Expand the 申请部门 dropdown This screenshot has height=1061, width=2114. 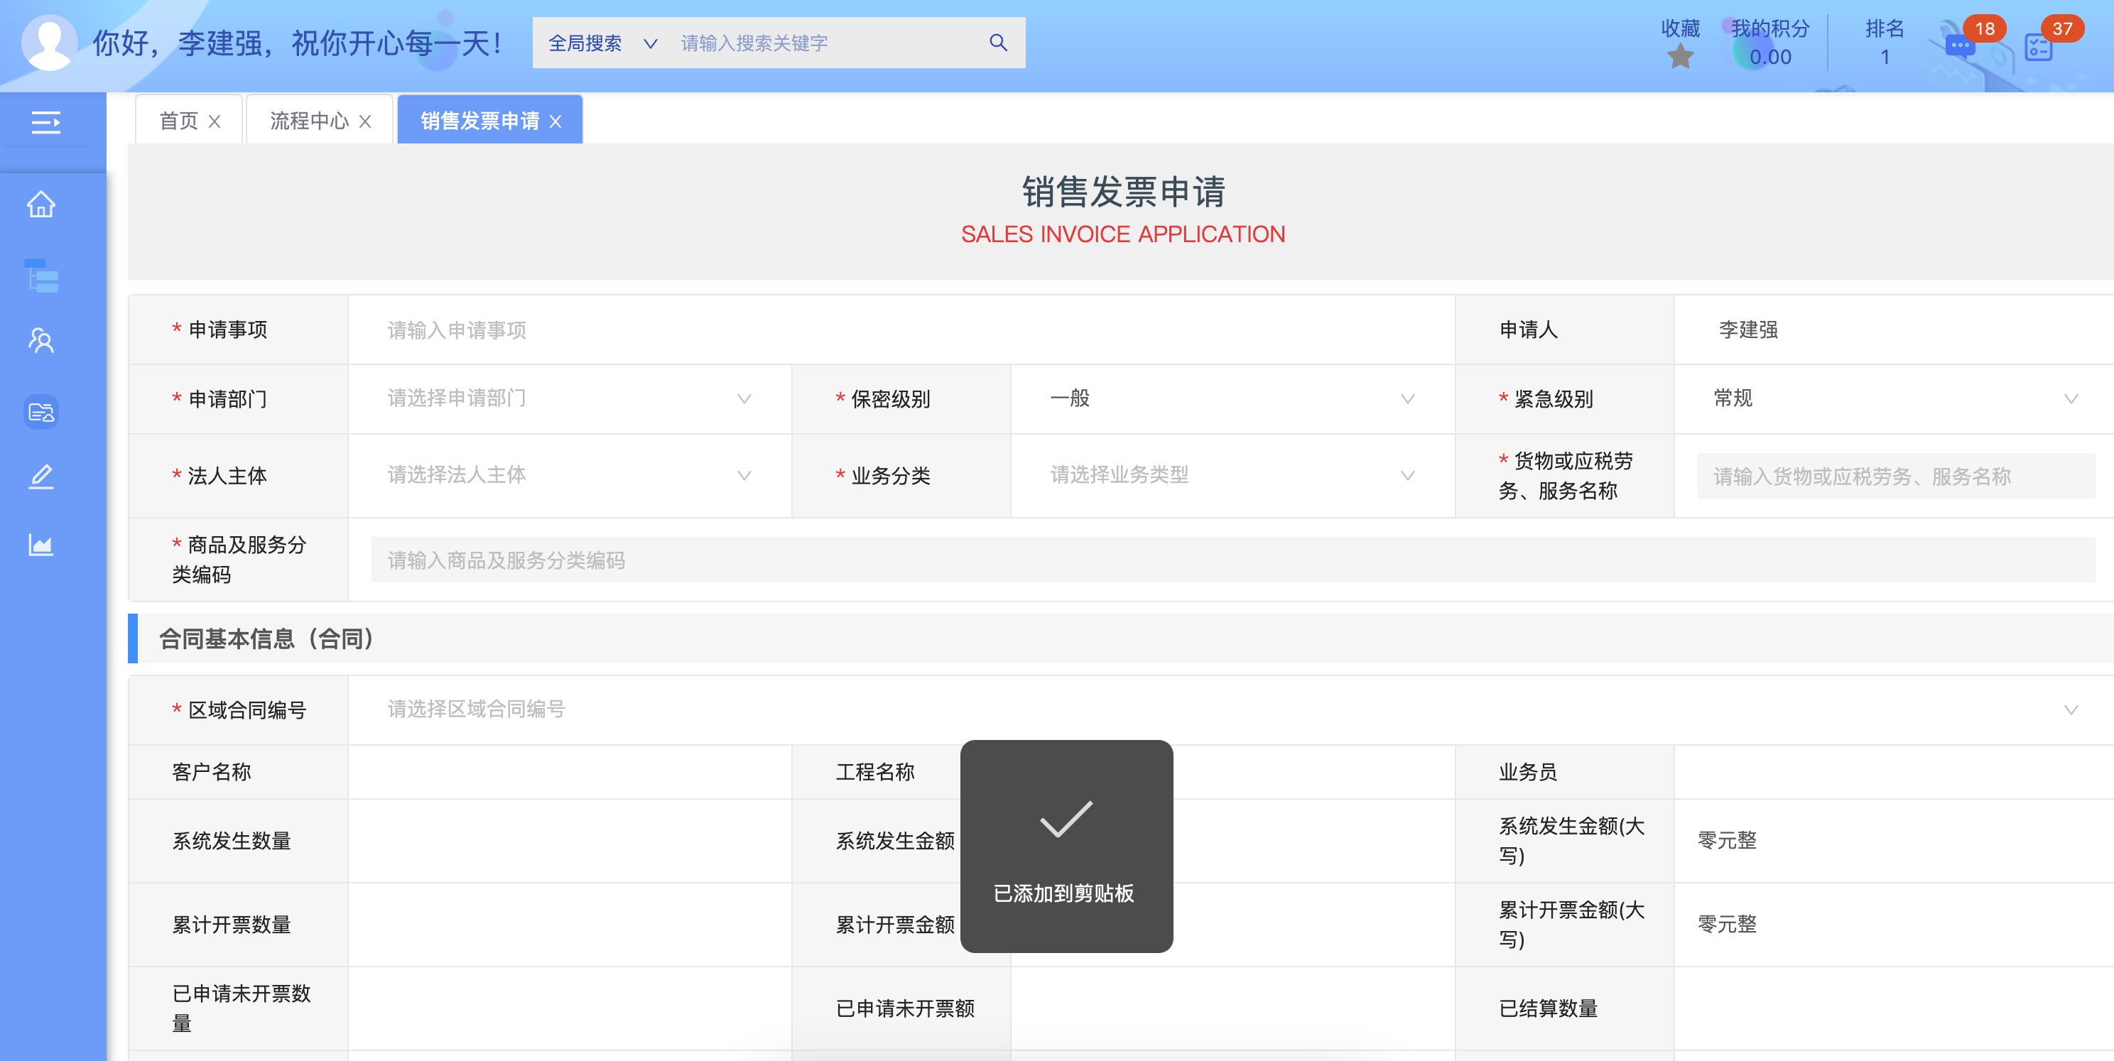click(x=570, y=399)
